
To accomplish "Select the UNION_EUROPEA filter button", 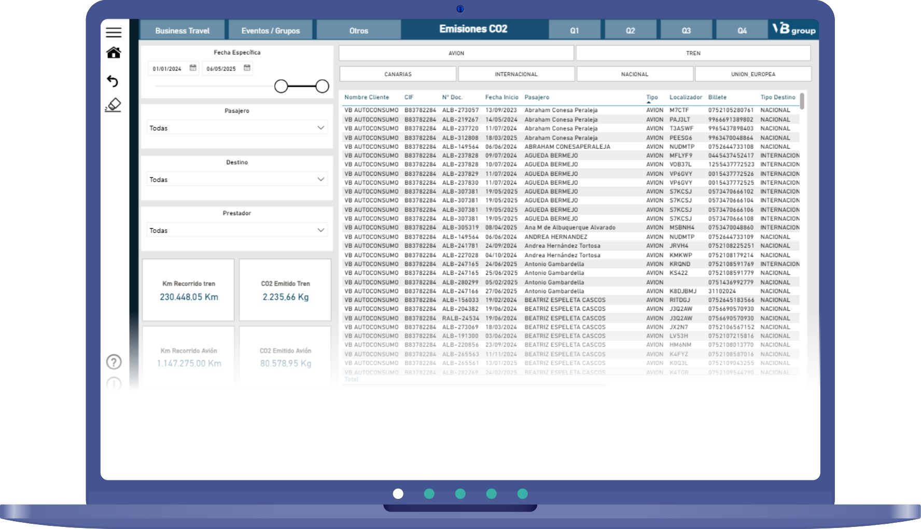I will pos(753,74).
